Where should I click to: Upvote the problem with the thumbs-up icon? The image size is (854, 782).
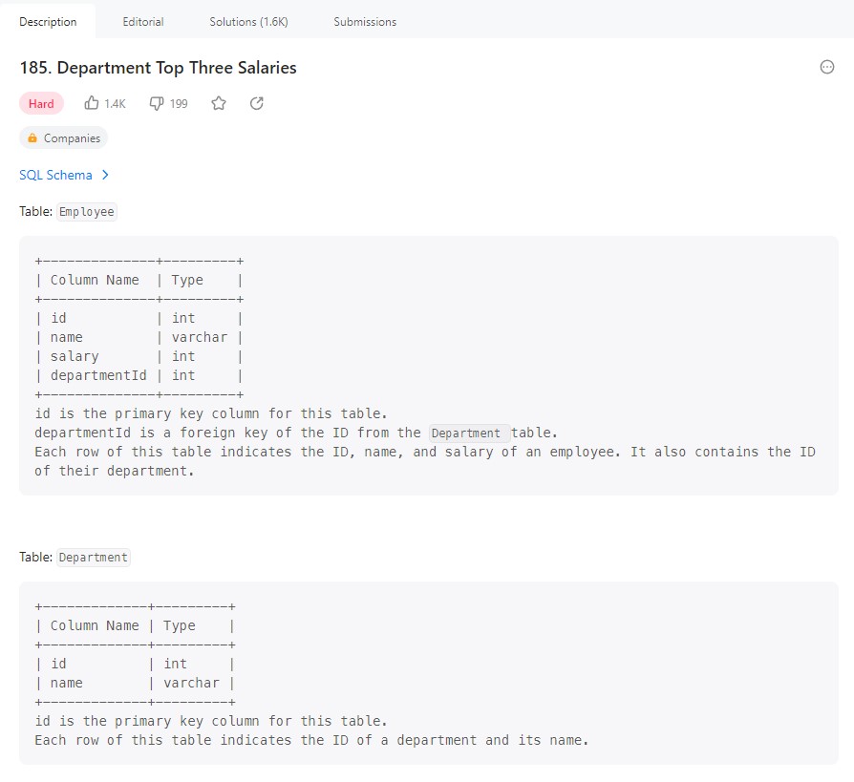pos(93,103)
